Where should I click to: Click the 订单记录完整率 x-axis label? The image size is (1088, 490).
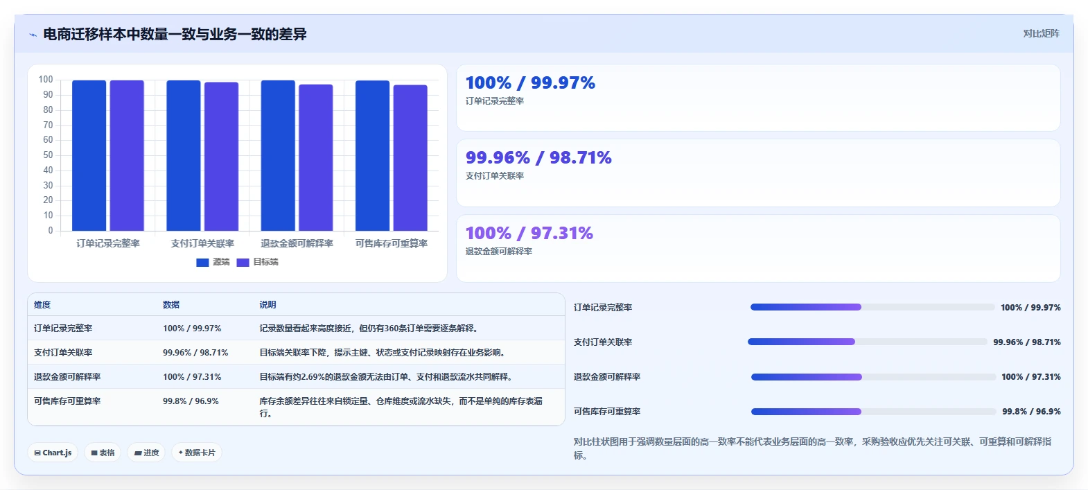108,244
